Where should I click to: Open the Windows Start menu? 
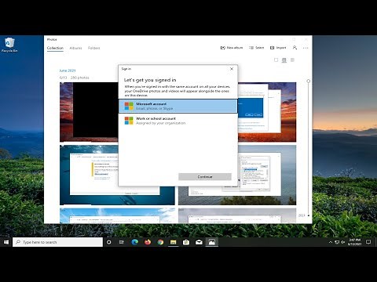[6, 242]
